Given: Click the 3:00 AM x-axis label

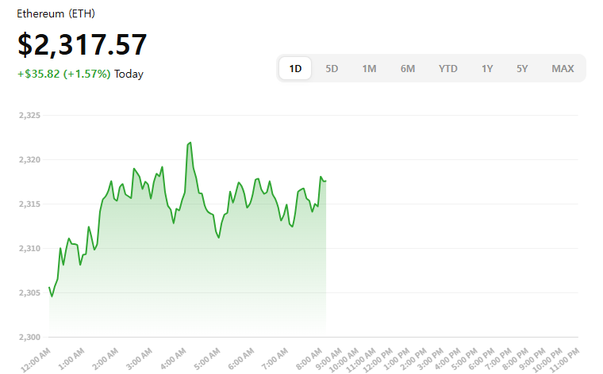Looking at the screenshot, I should (139, 359).
